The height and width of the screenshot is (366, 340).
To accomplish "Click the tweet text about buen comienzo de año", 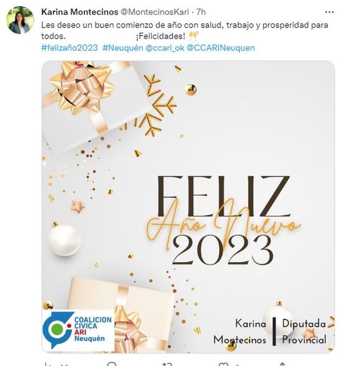I will 185,30.
